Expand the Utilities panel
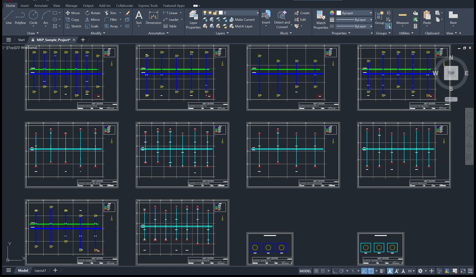The image size is (476, 277). click(x=406, y=33)
